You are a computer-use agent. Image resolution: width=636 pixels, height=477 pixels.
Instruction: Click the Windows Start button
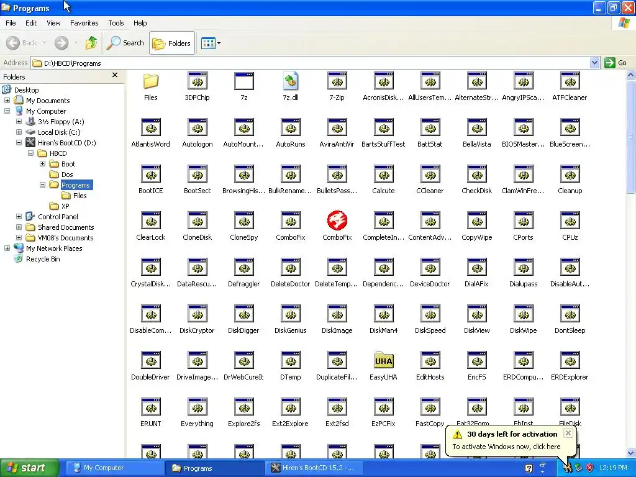point(29,468)
